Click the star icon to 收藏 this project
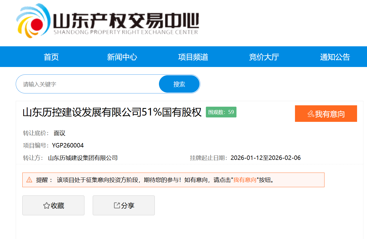 (x=46, y=206)
